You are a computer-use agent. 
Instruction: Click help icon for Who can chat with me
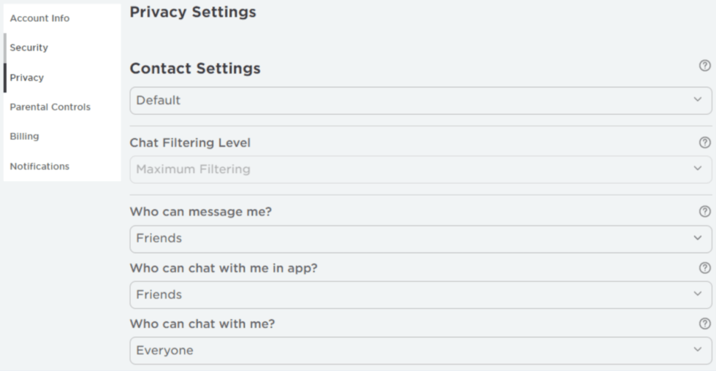704,324
